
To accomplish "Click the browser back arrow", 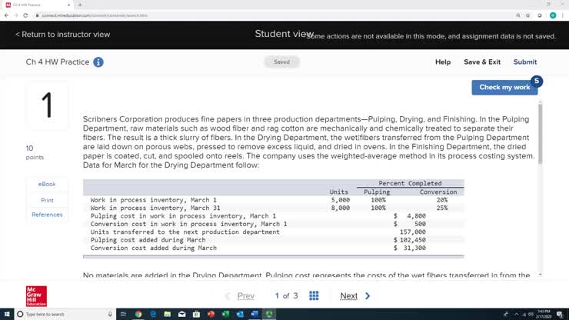I will click(x=6, y=15).
